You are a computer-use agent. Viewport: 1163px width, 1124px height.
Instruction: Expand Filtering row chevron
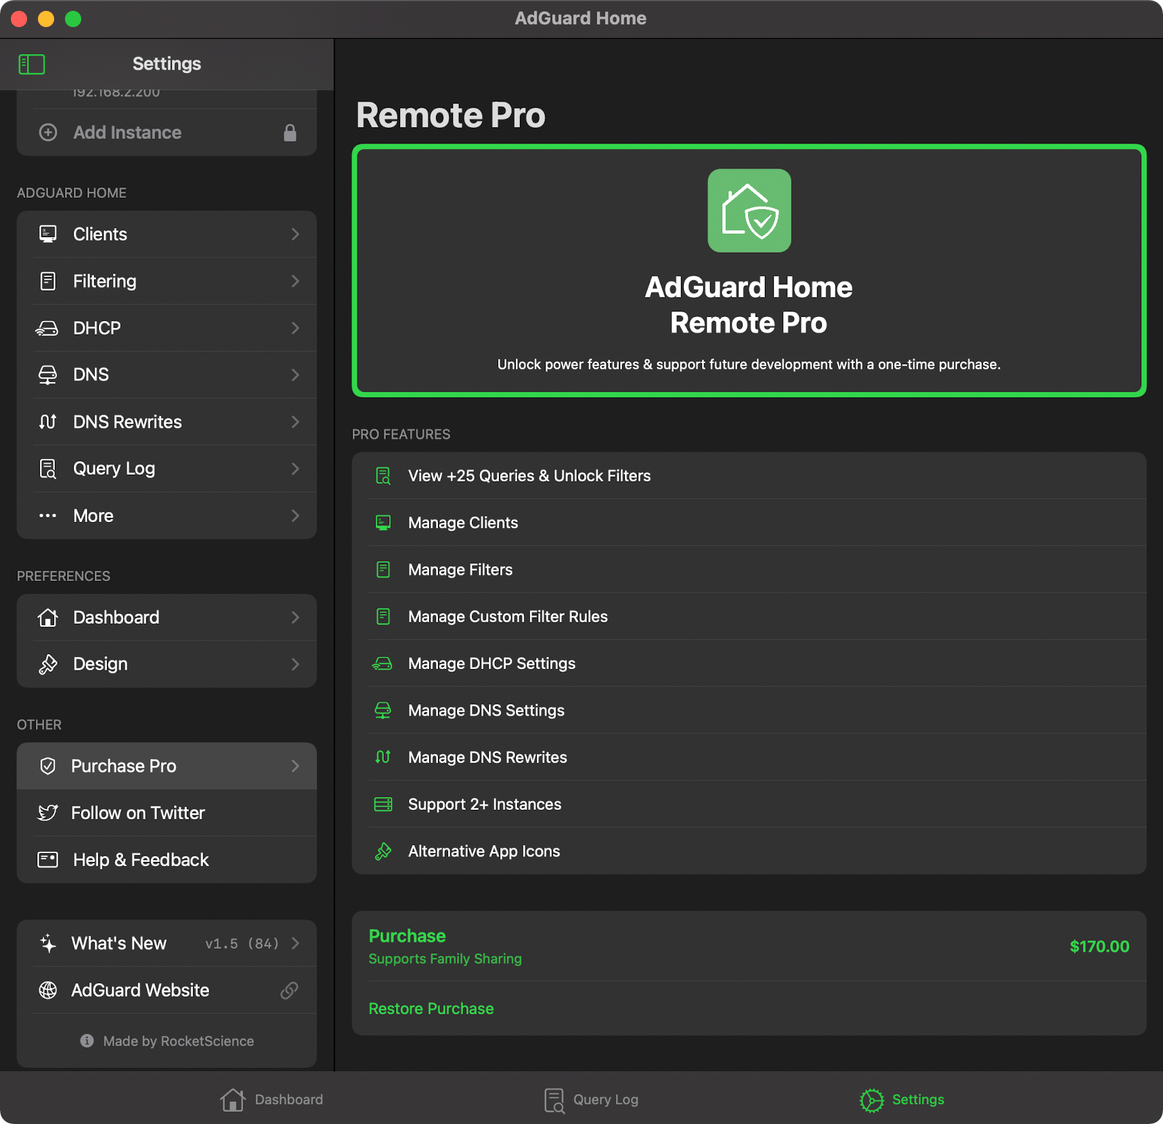click(295, 281)
